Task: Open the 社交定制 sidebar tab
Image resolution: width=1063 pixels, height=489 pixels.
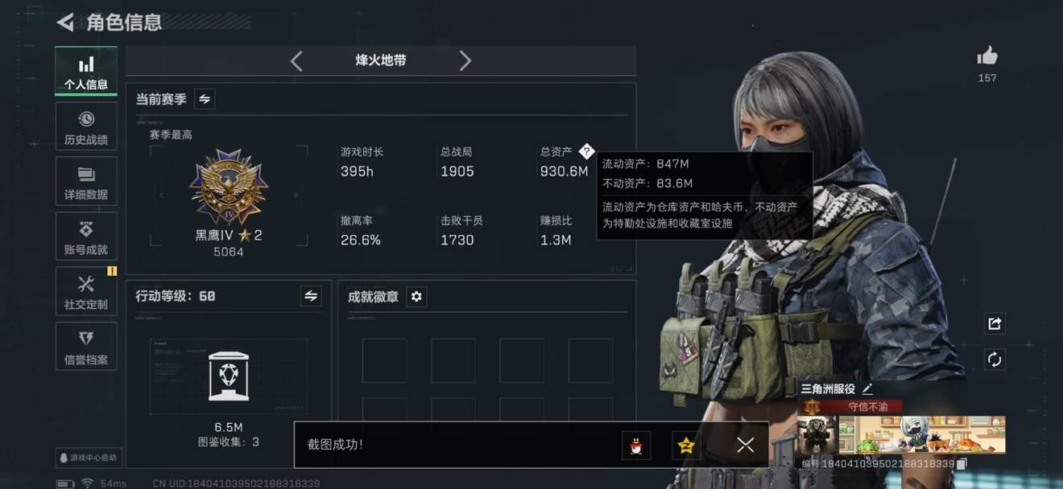Action: pyautogui.click(x=86, y=291)
